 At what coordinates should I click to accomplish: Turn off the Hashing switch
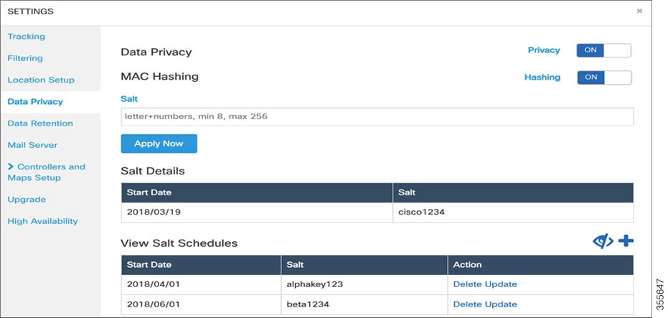(604, 78)
